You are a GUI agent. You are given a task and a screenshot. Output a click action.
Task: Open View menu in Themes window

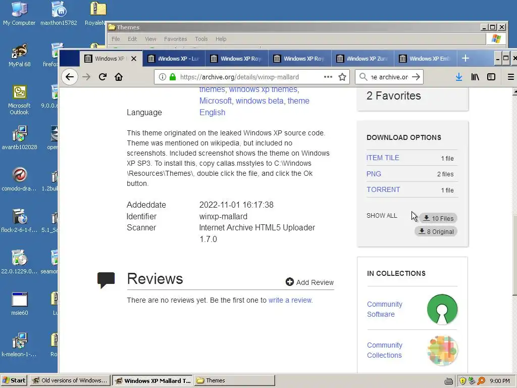pyautogui.click(x=150, y=39)
